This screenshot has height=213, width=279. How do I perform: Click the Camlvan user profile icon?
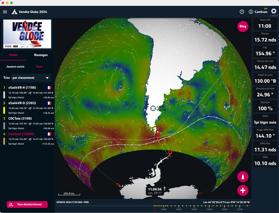click(x=251, y=12)
